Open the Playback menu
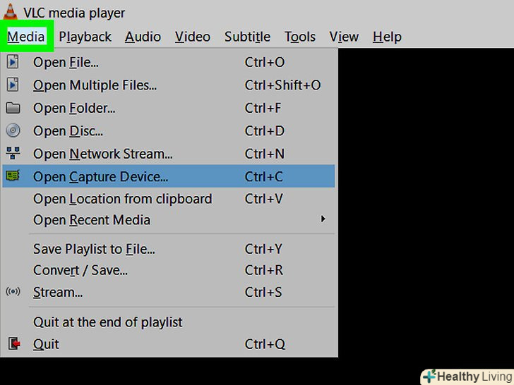 point(85,37)
